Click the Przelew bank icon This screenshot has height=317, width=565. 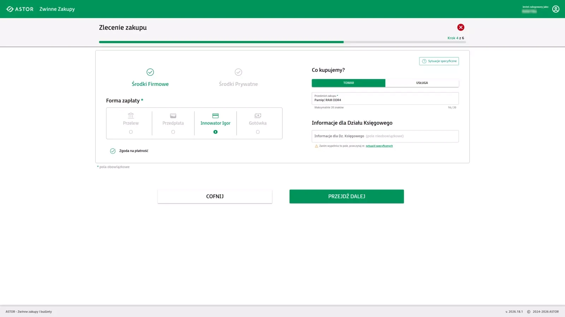[131, 116]
